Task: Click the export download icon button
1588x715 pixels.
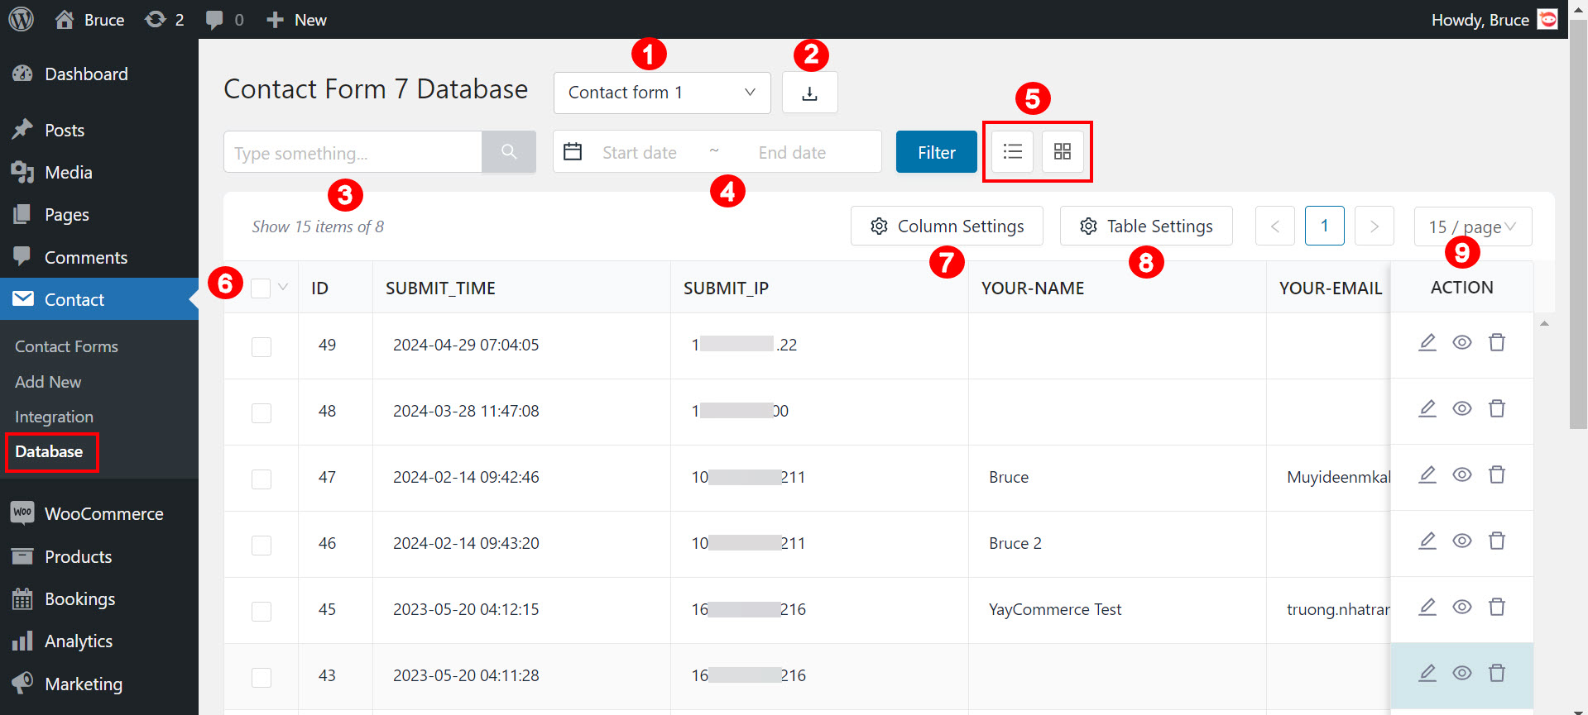Action: tap(809, 93)
